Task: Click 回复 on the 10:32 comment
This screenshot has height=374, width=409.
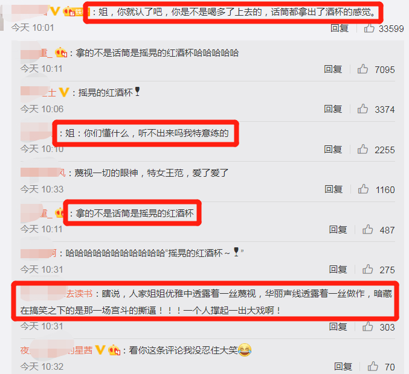Action: 343,367
